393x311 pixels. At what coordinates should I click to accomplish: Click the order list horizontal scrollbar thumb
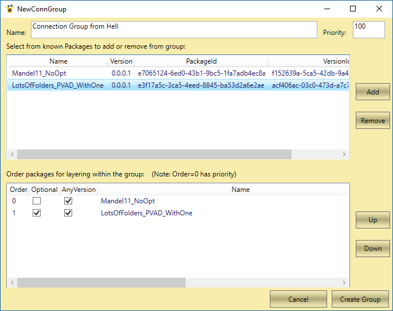(x=101, y=283)
